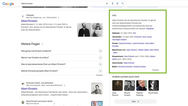
Task: Click Mehr link under Beeinflusst von
Action: coord(115,53)
